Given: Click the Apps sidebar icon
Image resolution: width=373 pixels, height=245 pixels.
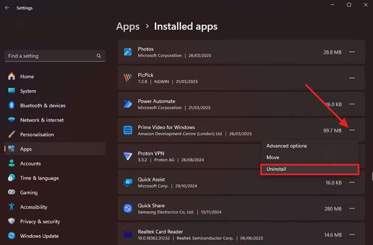Looking at the screenshot, I should [11, 148].
